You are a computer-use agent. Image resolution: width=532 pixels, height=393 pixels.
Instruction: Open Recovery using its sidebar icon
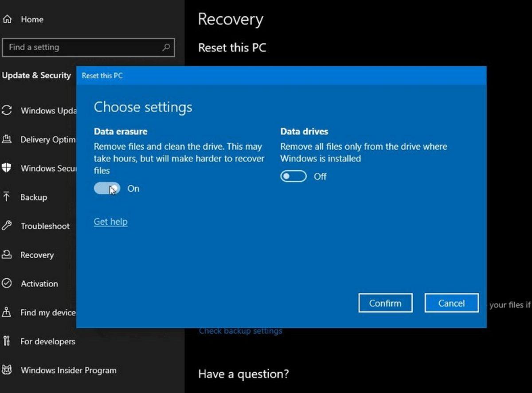7,255
